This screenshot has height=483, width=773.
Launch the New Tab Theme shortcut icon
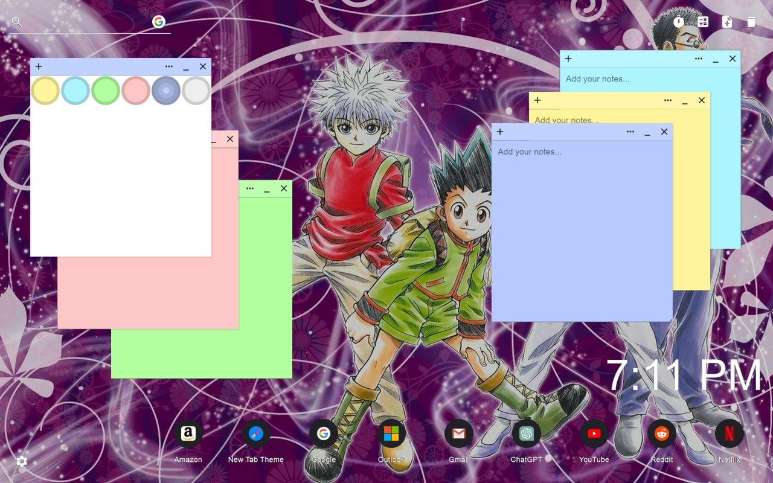tap(256, 433)
